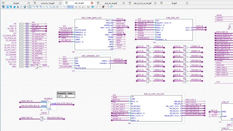The height and width of the screenshot is (131, 233).
Task: Click the Copy icon
Action: [100, 7]
